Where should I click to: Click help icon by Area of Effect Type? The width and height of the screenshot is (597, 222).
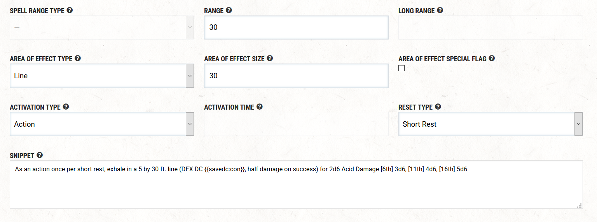78,59
